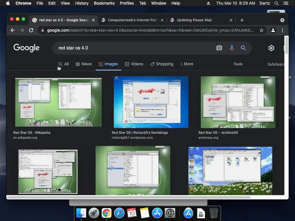Click the forward navigation arrow
The height and width of the screenshot is (221, 295).
point(22,30)
